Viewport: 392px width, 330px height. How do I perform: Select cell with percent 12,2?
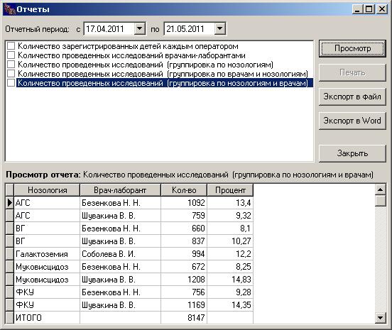tap(230, 254)
